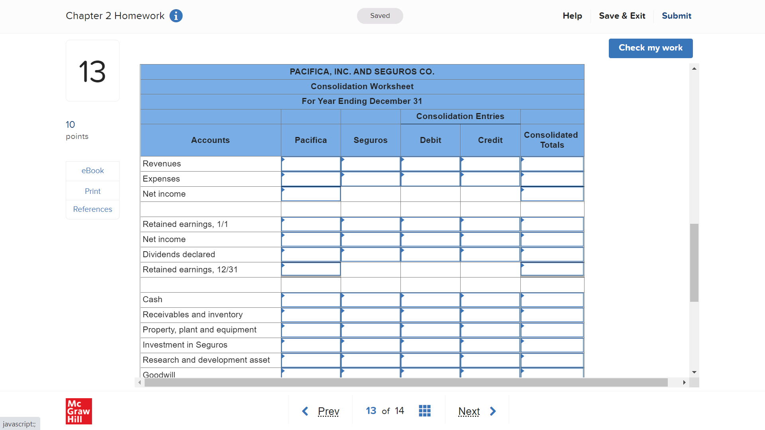Open the References link
Image resolution: width=765 pixels, height=430 pixels.
pyautogui.click(x=92, y=209)
